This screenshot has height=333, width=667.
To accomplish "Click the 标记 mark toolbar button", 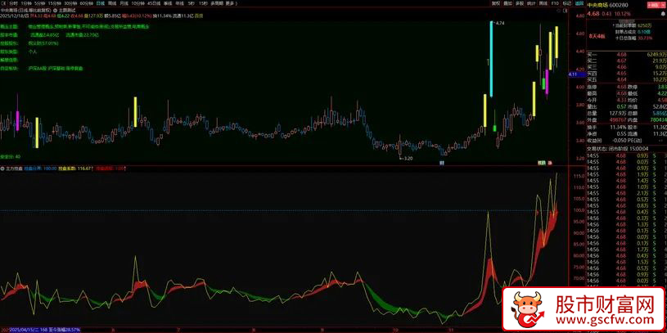I will click(x=566, y=3).
